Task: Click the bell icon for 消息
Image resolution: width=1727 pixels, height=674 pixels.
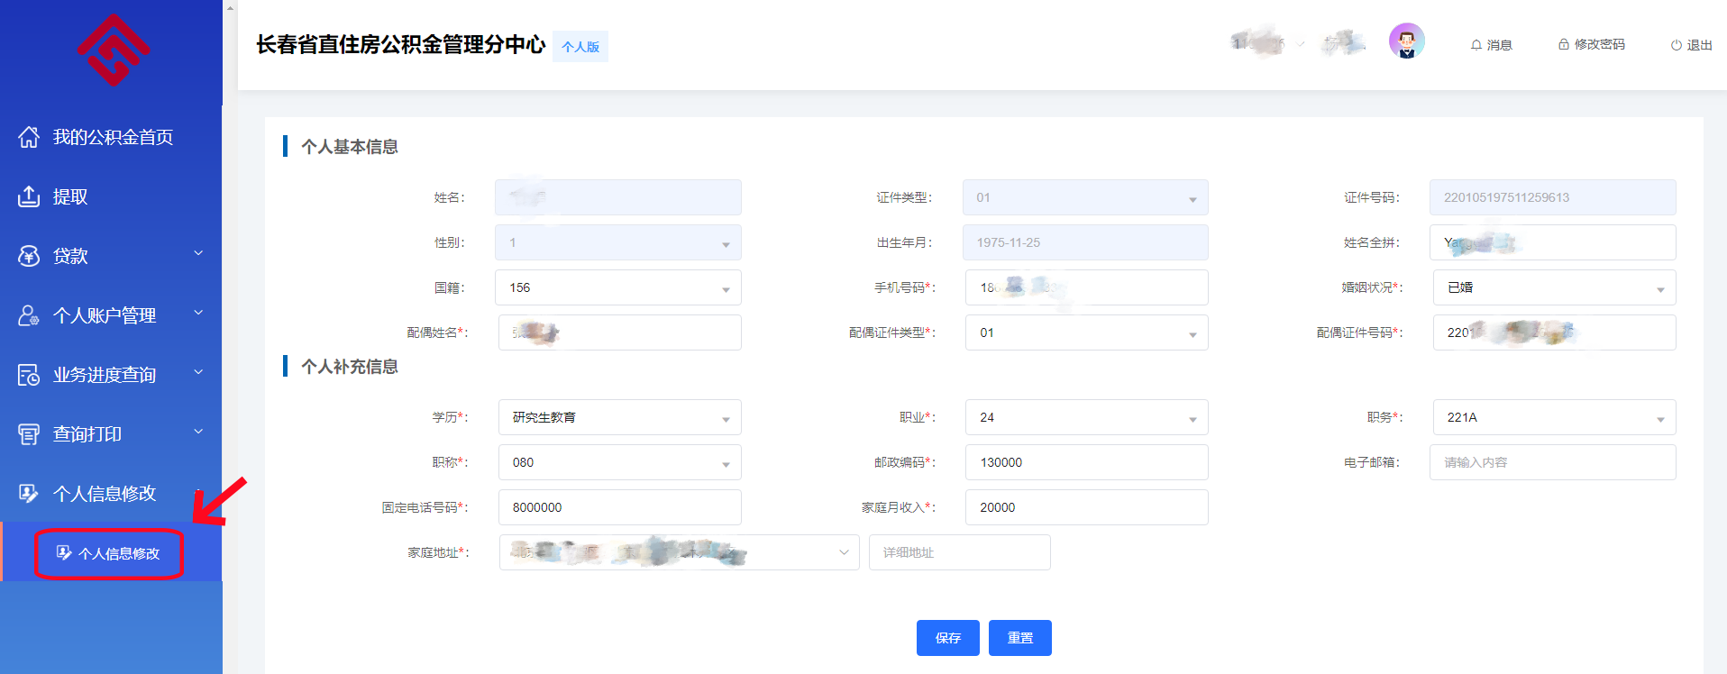Action: [x=1476, y=45]
